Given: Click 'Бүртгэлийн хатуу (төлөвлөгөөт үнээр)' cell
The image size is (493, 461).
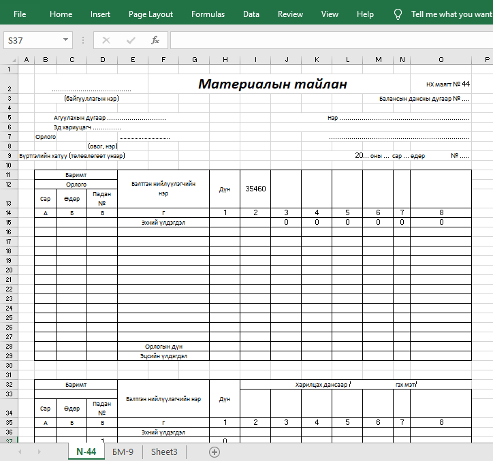Looking at the screenshot, I should click(72, 156).
